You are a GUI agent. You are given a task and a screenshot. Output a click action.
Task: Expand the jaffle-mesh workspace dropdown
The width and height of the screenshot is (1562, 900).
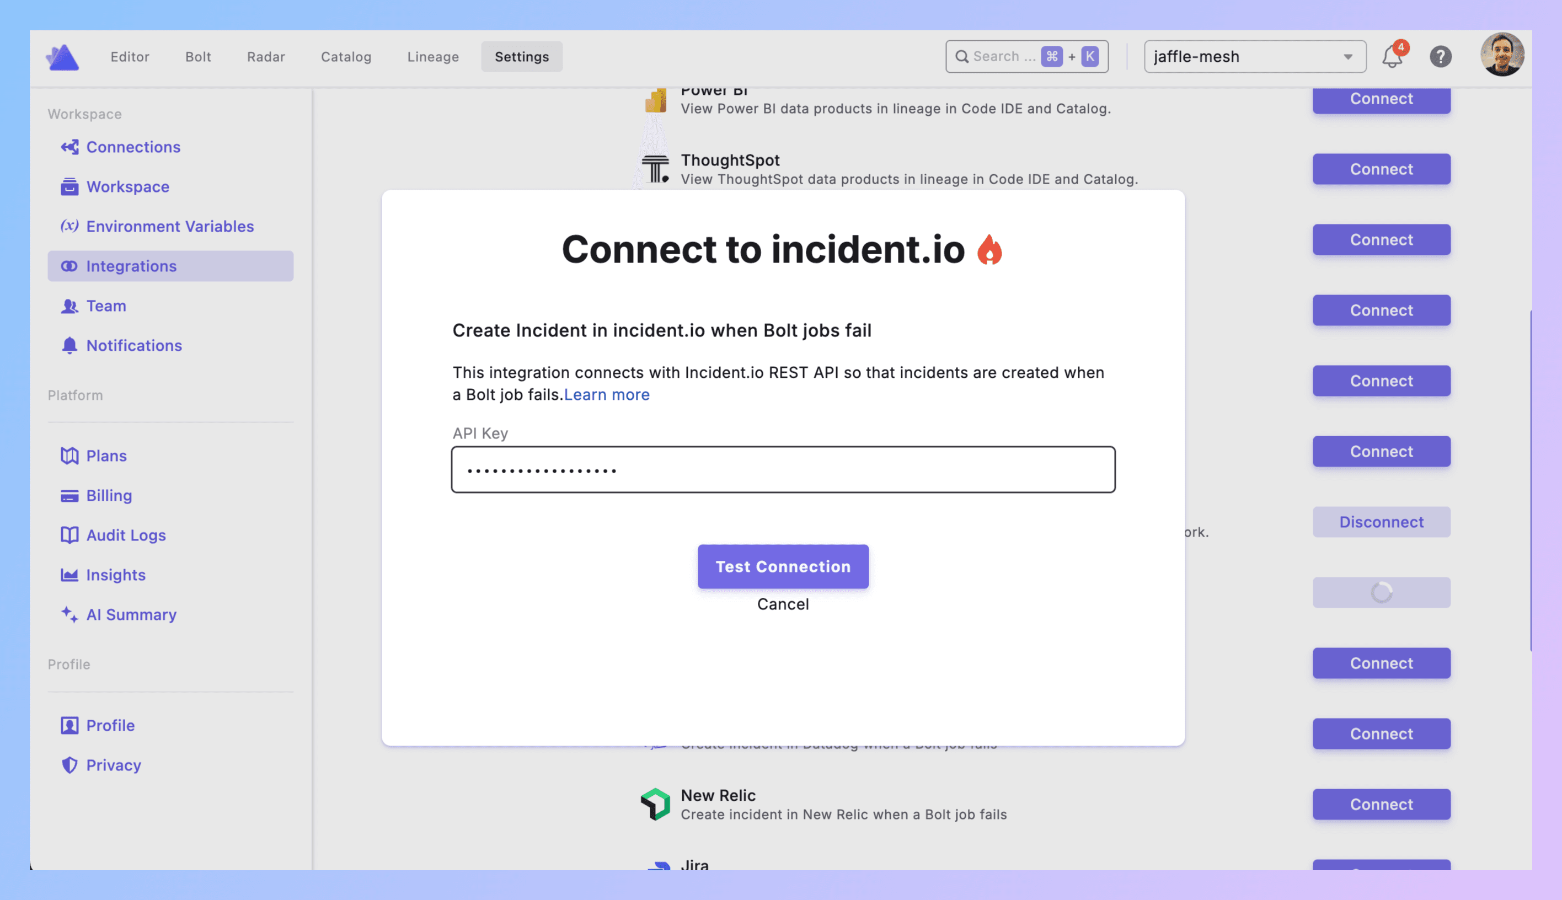(1255, 57)
